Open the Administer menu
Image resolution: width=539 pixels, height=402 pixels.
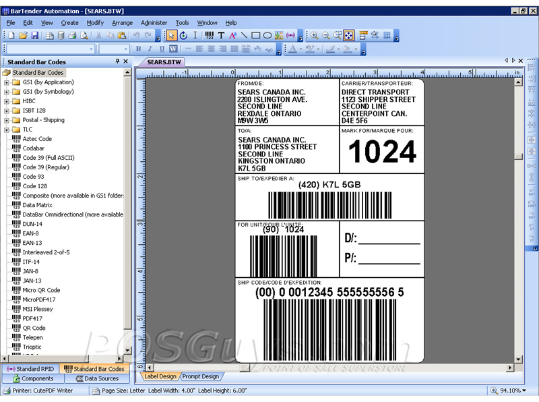click(156, 22)
